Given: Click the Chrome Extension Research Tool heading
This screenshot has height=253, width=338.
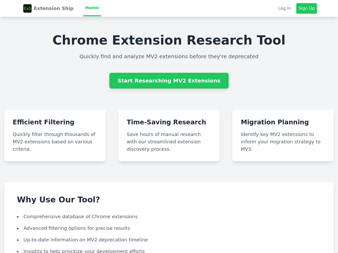Looking at the screenshot, I should pos(169,40).
